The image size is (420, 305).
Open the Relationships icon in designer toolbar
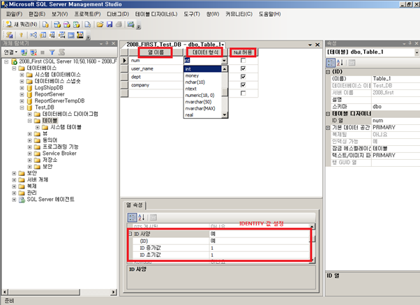tap(33, 35)
